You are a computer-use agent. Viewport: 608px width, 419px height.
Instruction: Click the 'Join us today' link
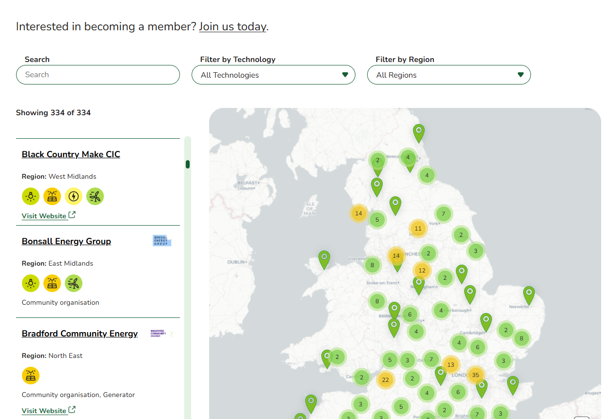click(233, 26)
